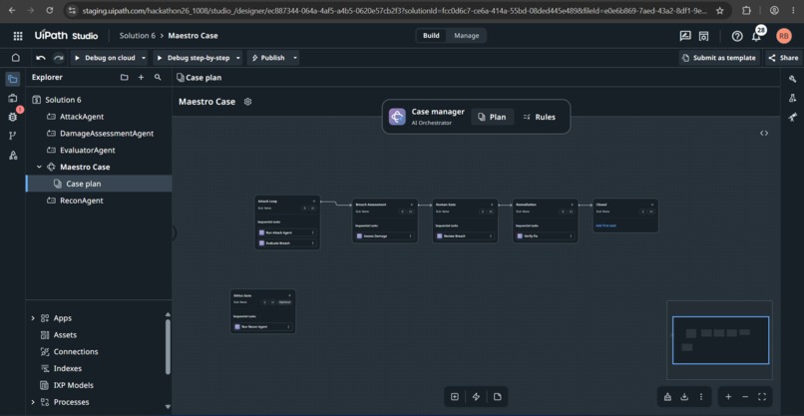Click the canvas minimap thumbnail
The width and height of the screenshot is (804, 416).
click(x=720, y=339)
